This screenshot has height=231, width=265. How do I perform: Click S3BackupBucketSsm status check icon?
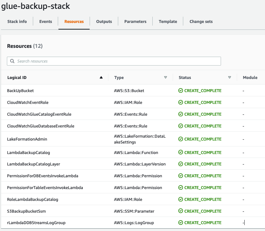[x=181, y=211]
